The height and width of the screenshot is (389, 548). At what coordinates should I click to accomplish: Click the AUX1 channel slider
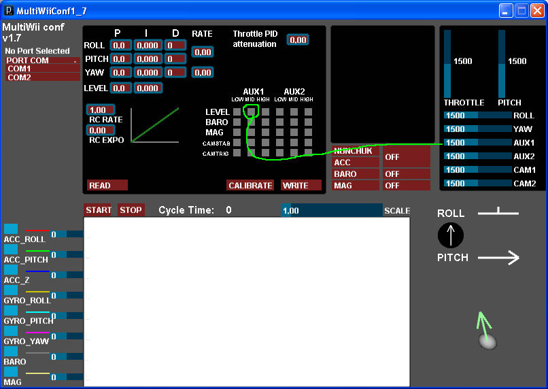point(477,143)
